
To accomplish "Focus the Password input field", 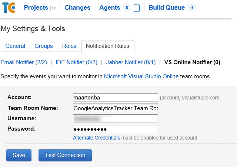I will [116, 129].
